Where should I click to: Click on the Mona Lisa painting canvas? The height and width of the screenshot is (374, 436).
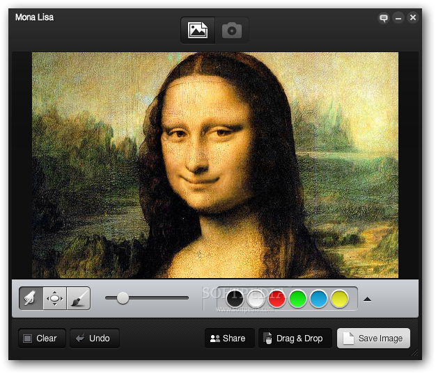point(215,165)
